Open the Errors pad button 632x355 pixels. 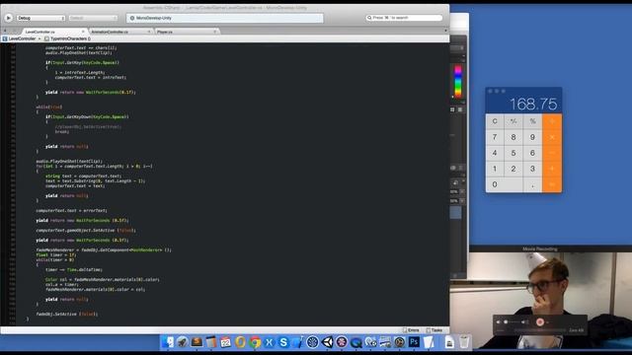(411, 330)
